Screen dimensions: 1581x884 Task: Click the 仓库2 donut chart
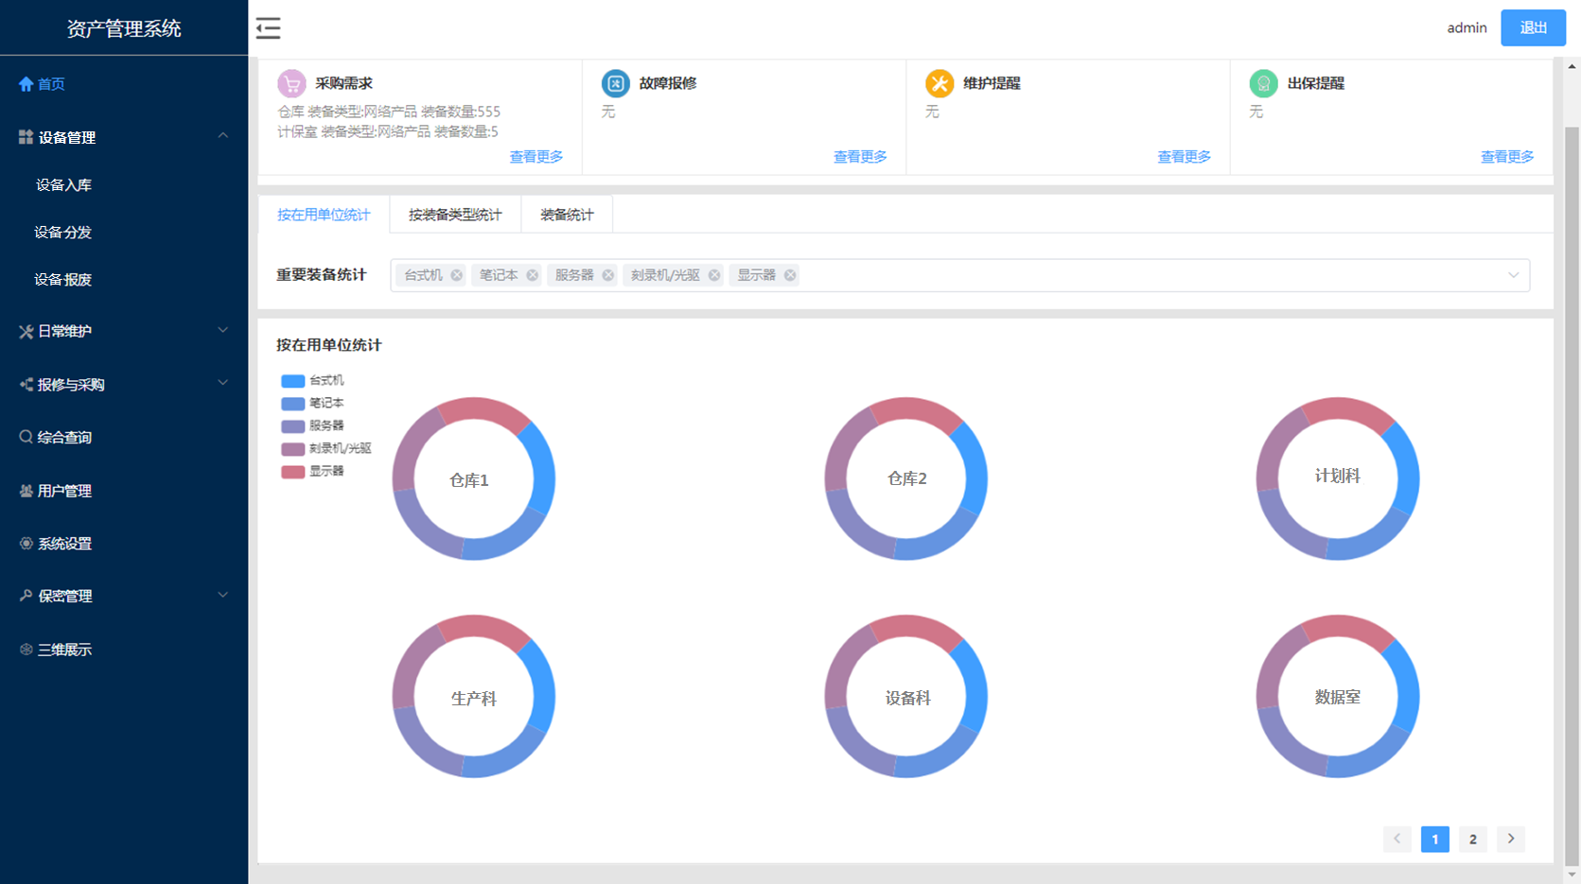coord(905,478)
